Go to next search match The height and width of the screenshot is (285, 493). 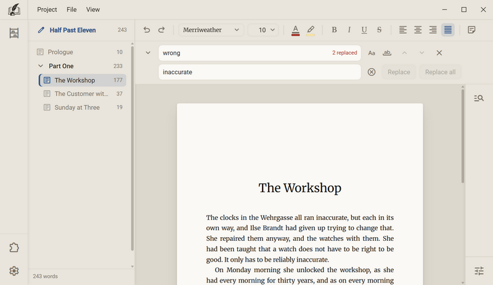(x=422, y=53)
